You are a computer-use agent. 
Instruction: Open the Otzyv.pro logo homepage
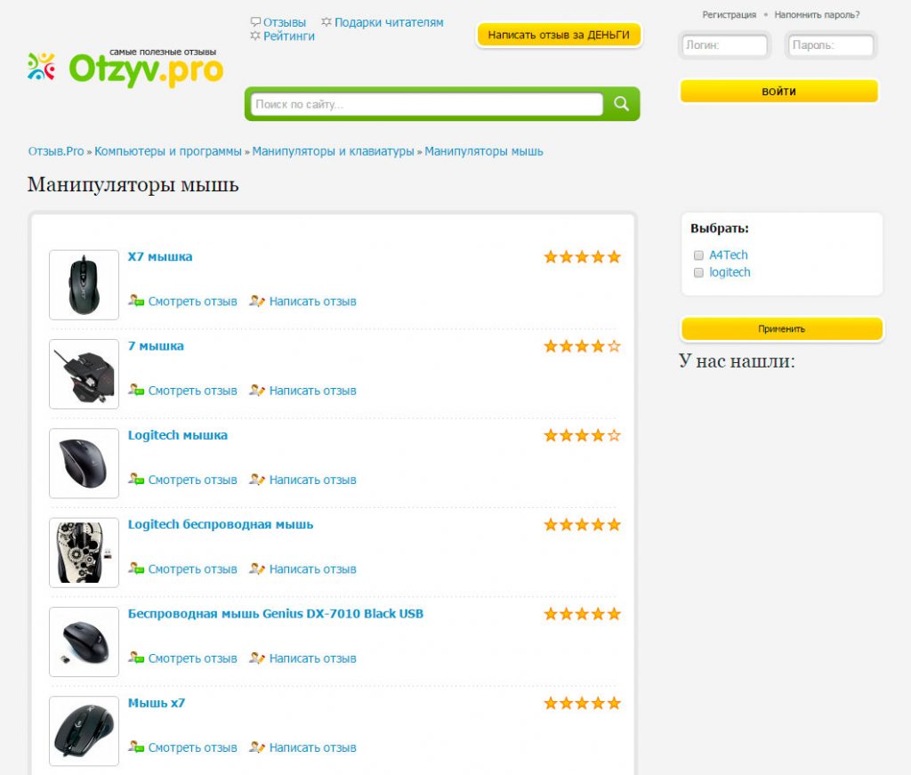pos(125,68)
